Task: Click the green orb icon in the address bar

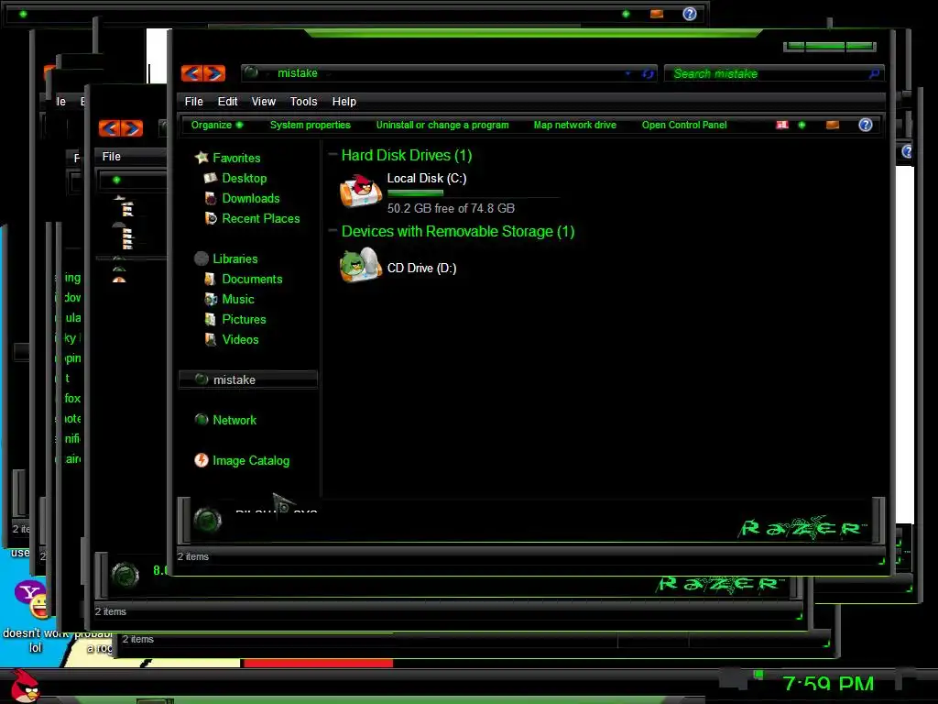Action: [251, 72]
